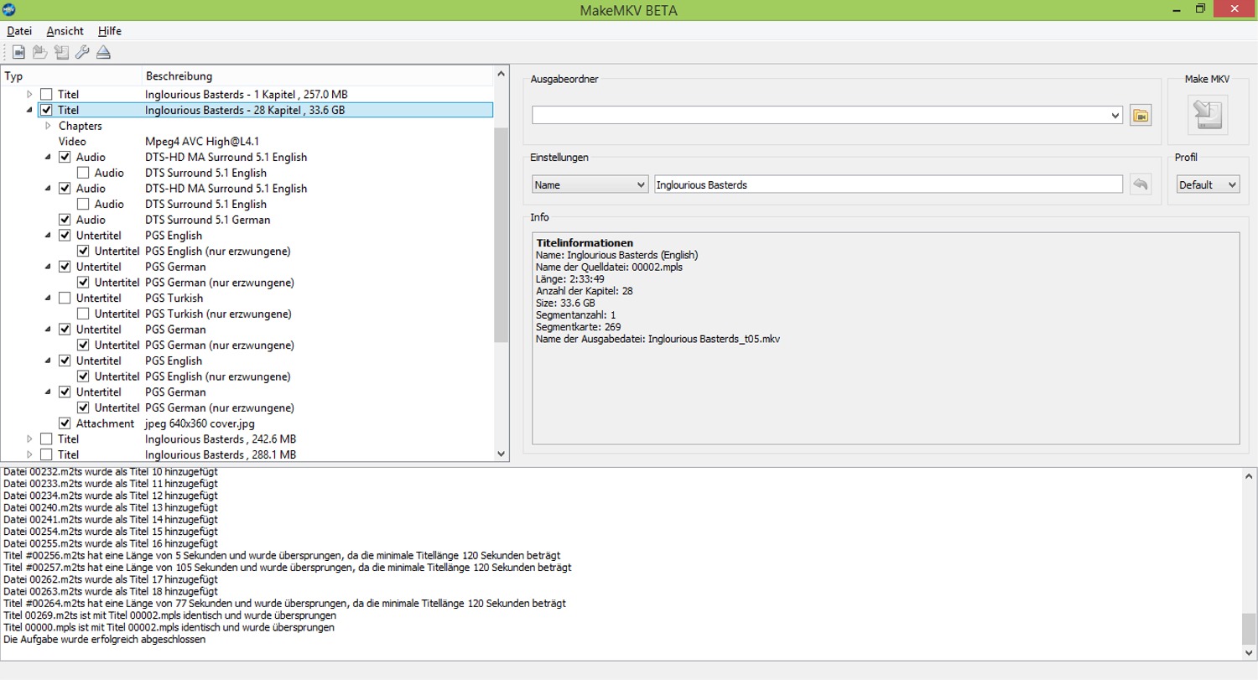Click the open files toolbar icon
This screenshot has height=680, width=1258.
click(18, 53)
